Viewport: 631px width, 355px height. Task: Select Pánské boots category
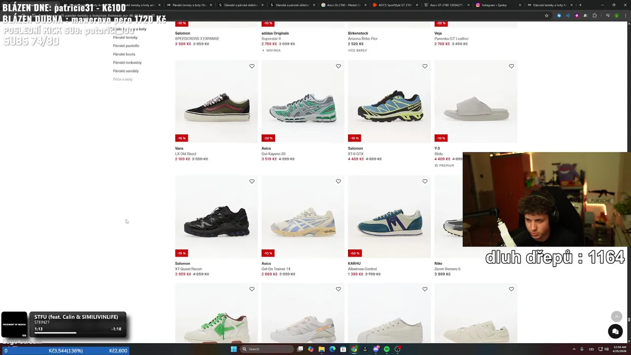click(x=124, y=54)
